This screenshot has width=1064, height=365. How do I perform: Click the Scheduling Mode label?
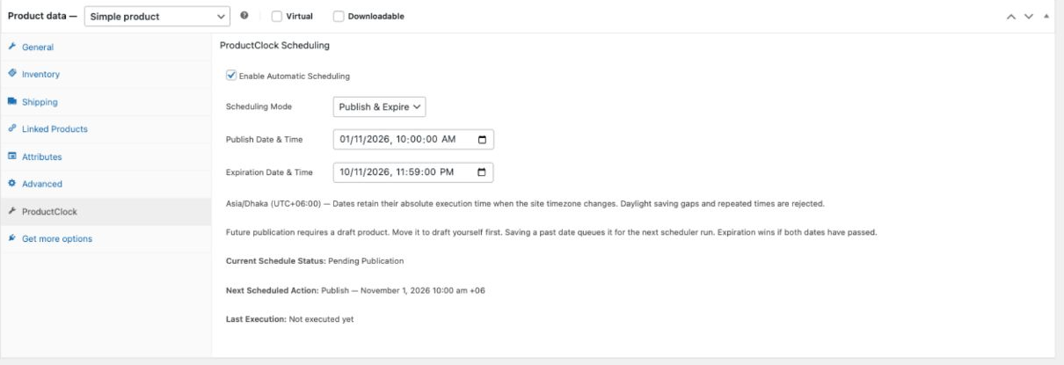tap(259, 106)
